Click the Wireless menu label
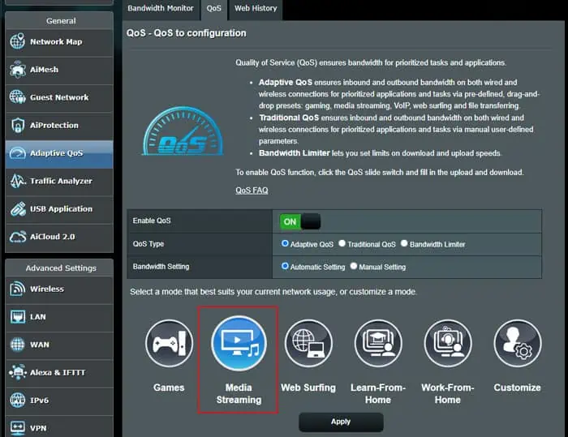 coord(47,289)
